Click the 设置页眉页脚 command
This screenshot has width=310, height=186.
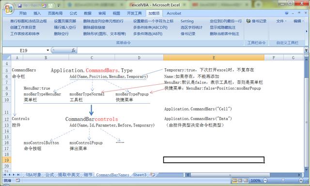[x=65, y=21]
